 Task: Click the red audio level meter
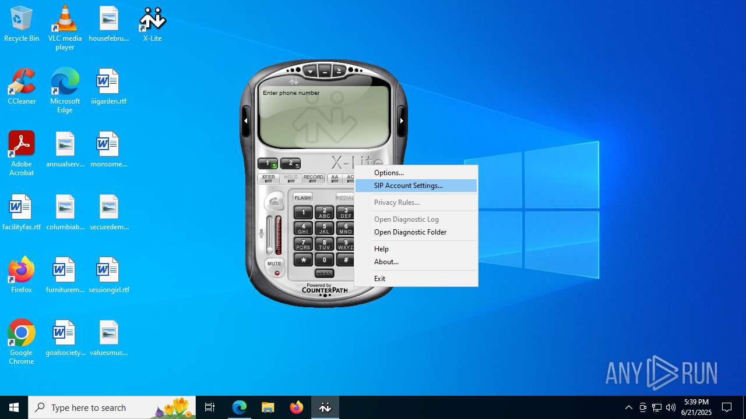(x=279, y=235)
